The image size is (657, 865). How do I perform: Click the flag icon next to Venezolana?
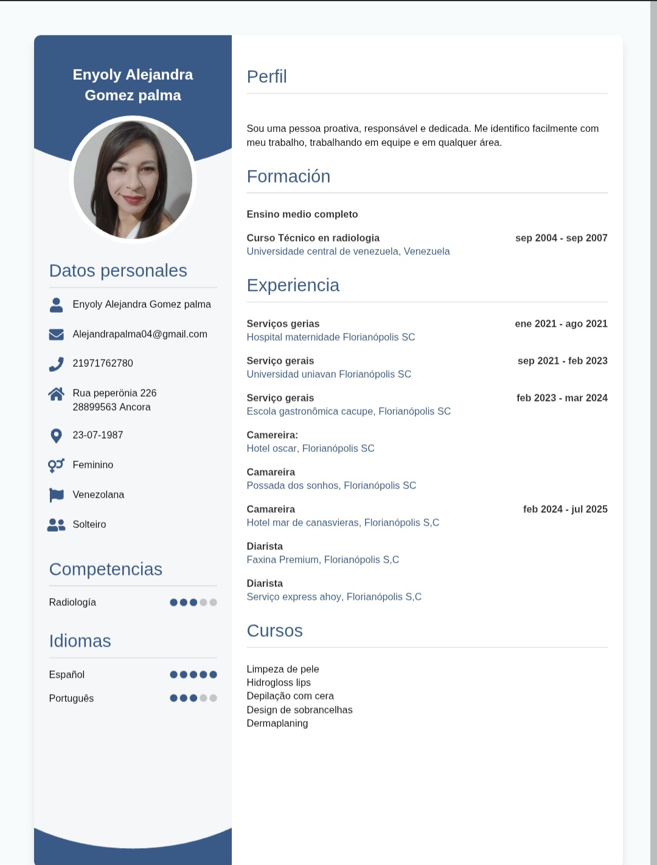point(56,495)
